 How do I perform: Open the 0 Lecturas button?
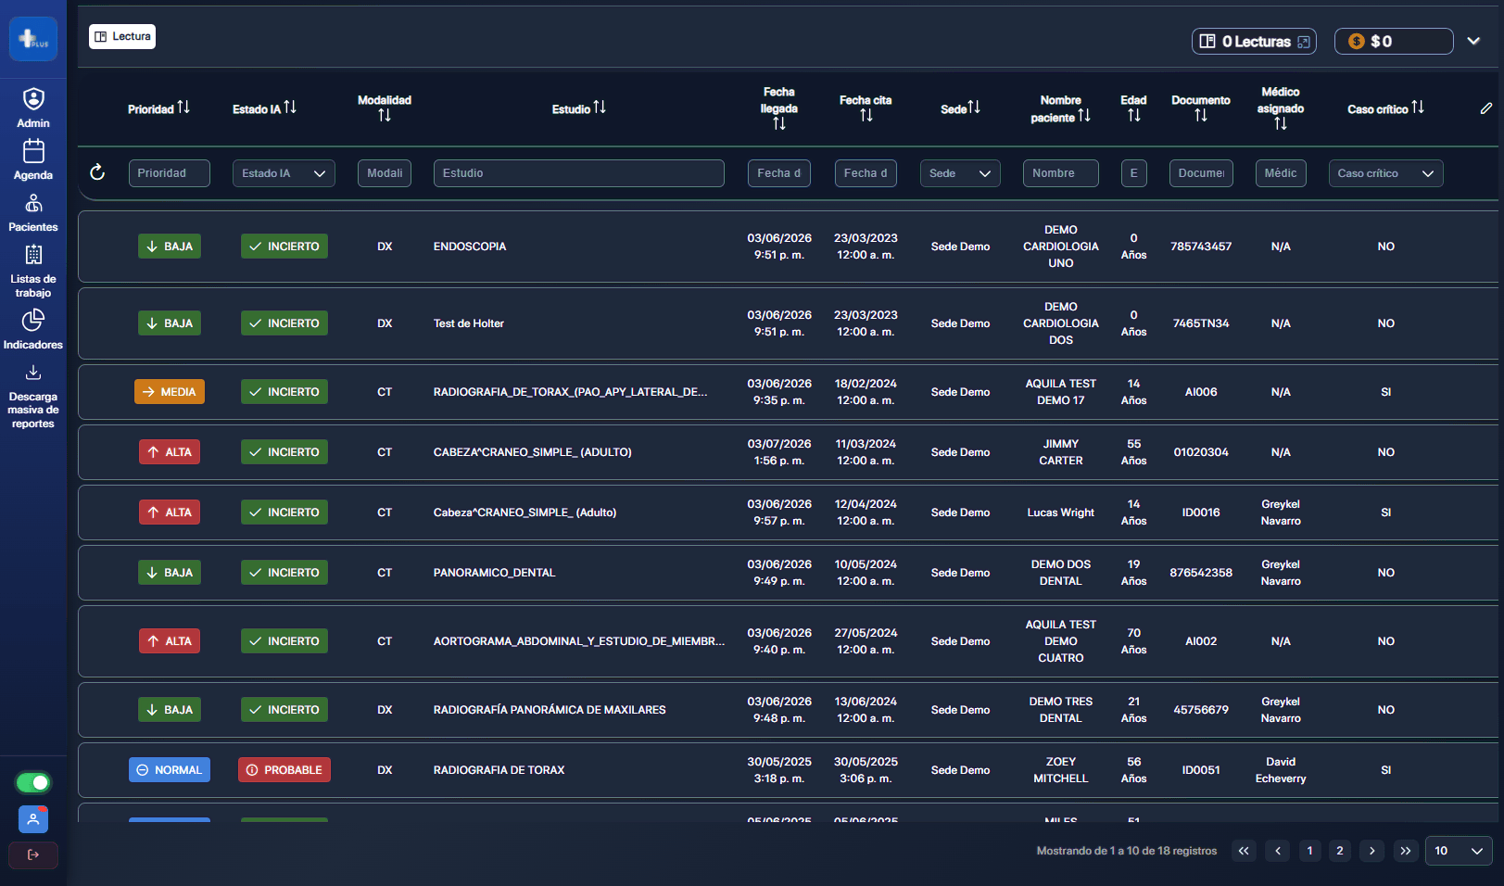(x=1254, y=41)
